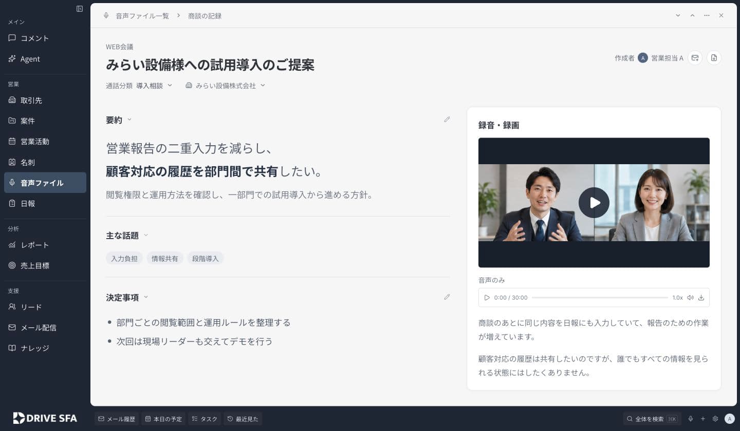Screen dimensions: 740x431
Task: Open the three-dot more options menu
Action: [707, 15]
